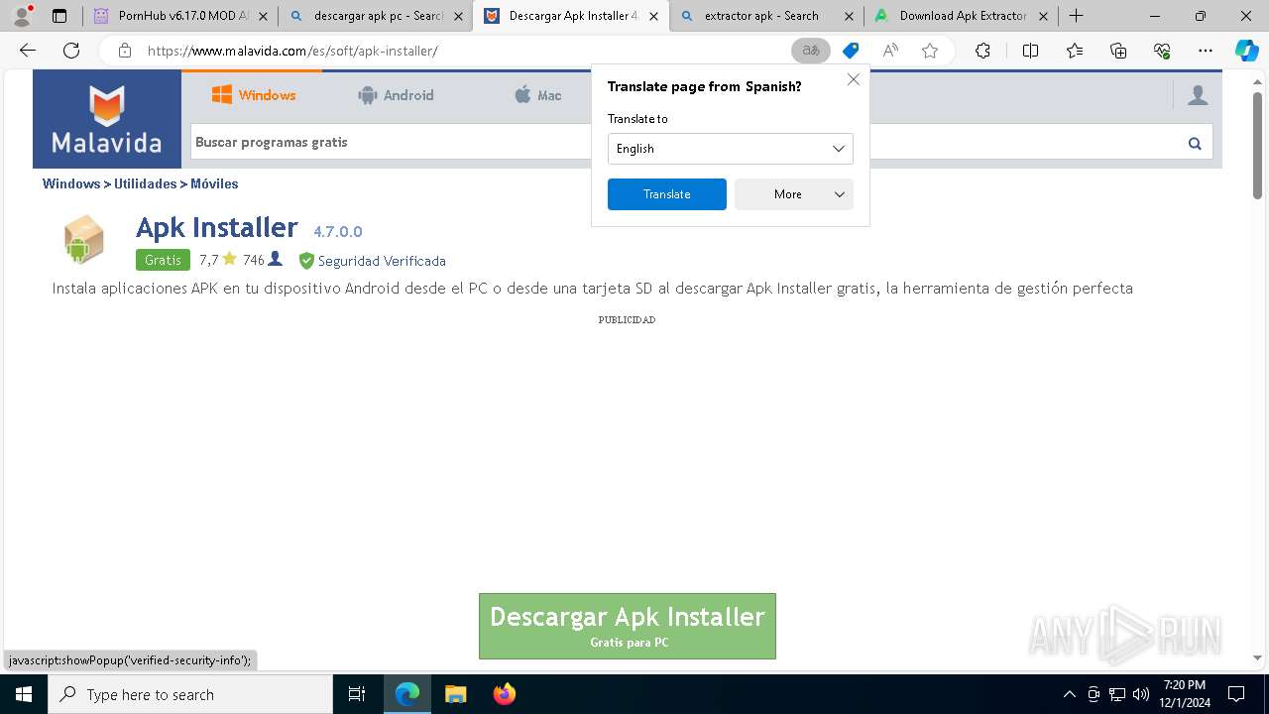Open Settings and more ellipsis menu
This screenshot has width=1269, height=714.
pos(1206,51)
